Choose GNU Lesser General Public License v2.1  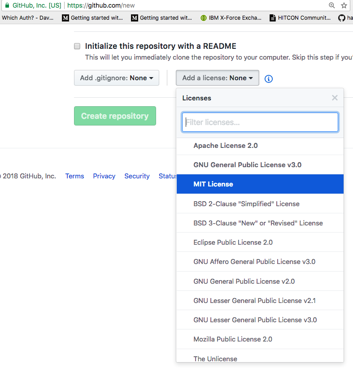click(x=260, y=301)
